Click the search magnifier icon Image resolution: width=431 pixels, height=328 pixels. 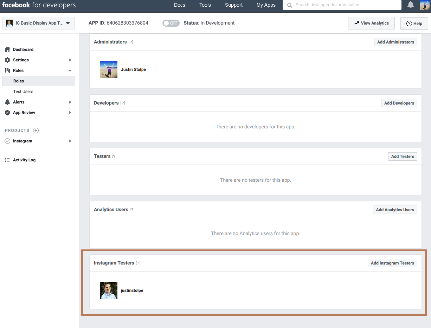click(290, 5)
